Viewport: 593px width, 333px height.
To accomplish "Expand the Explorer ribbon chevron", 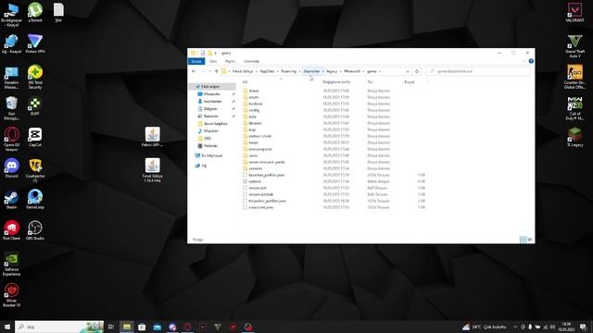I will (x=524, y=61).
